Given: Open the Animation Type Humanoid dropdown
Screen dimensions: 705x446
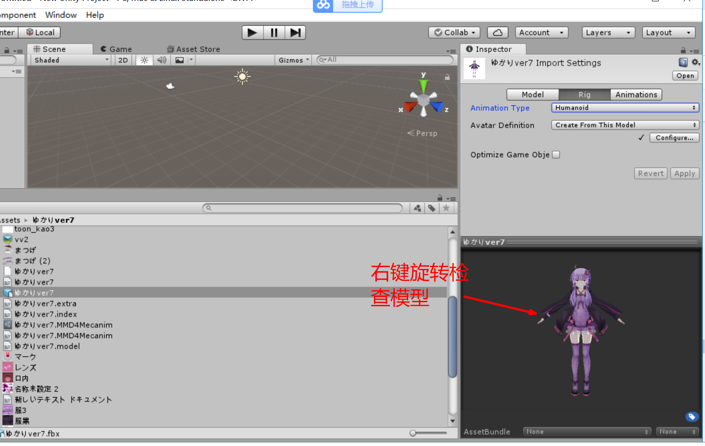Looking at the screenshot, I should pos(625,108).
